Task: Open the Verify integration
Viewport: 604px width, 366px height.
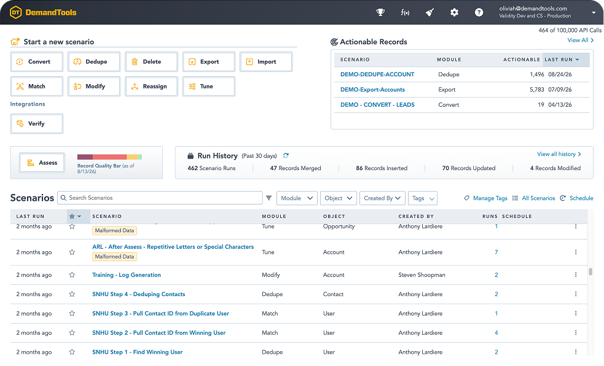Action: coord(37,123)
